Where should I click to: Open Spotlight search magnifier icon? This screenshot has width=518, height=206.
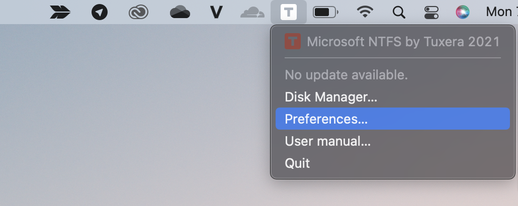click(399, 13)
